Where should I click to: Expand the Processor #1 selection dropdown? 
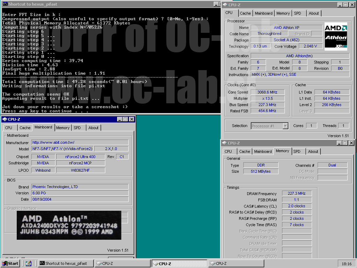tap(285, 126)
